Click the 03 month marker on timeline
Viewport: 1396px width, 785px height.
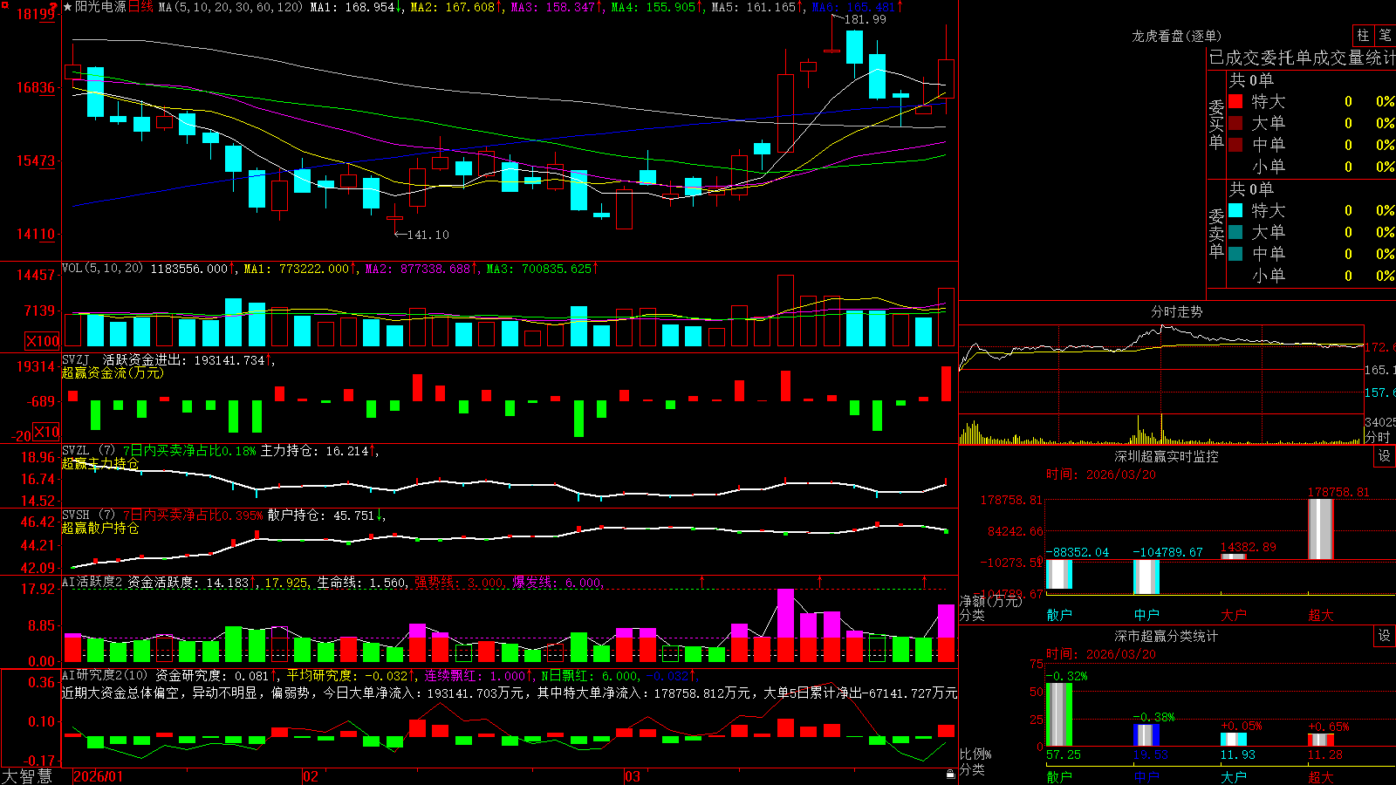633,776
